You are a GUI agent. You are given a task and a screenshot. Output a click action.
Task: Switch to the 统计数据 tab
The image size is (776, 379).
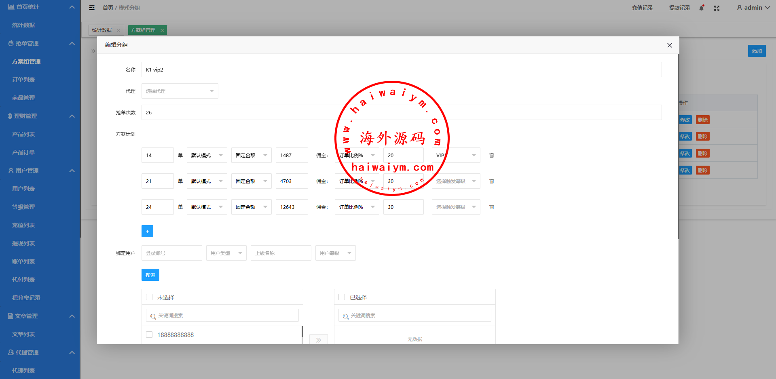point(102,30)
